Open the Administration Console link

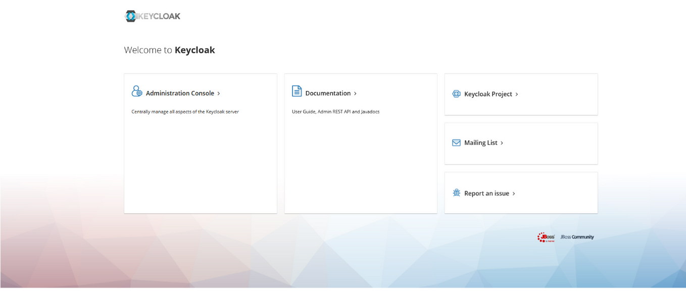[180, 93]
